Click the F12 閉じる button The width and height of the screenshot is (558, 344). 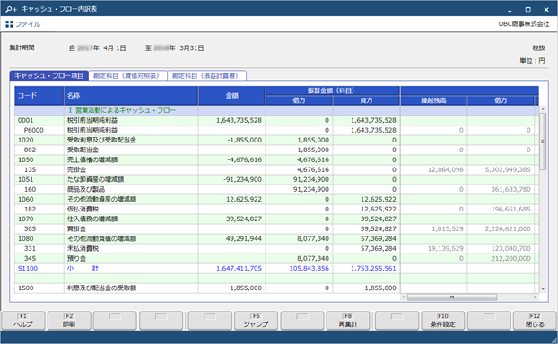535,320
